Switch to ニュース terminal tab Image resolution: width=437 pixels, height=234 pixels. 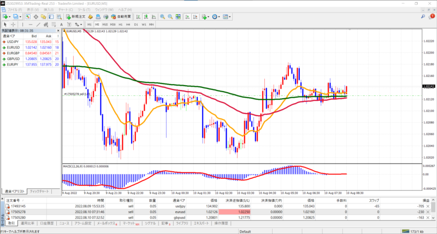coord(64,224)
